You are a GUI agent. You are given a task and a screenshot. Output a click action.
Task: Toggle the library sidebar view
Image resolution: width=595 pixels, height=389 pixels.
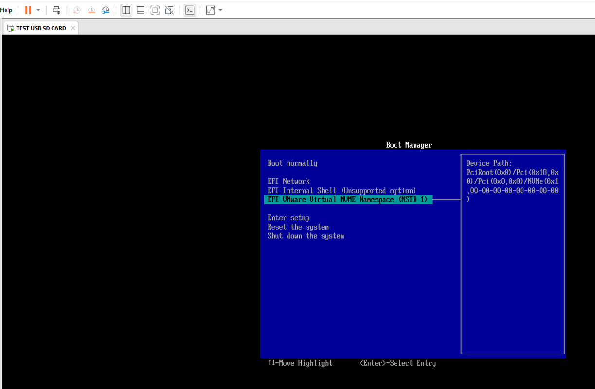coord(126,10)
